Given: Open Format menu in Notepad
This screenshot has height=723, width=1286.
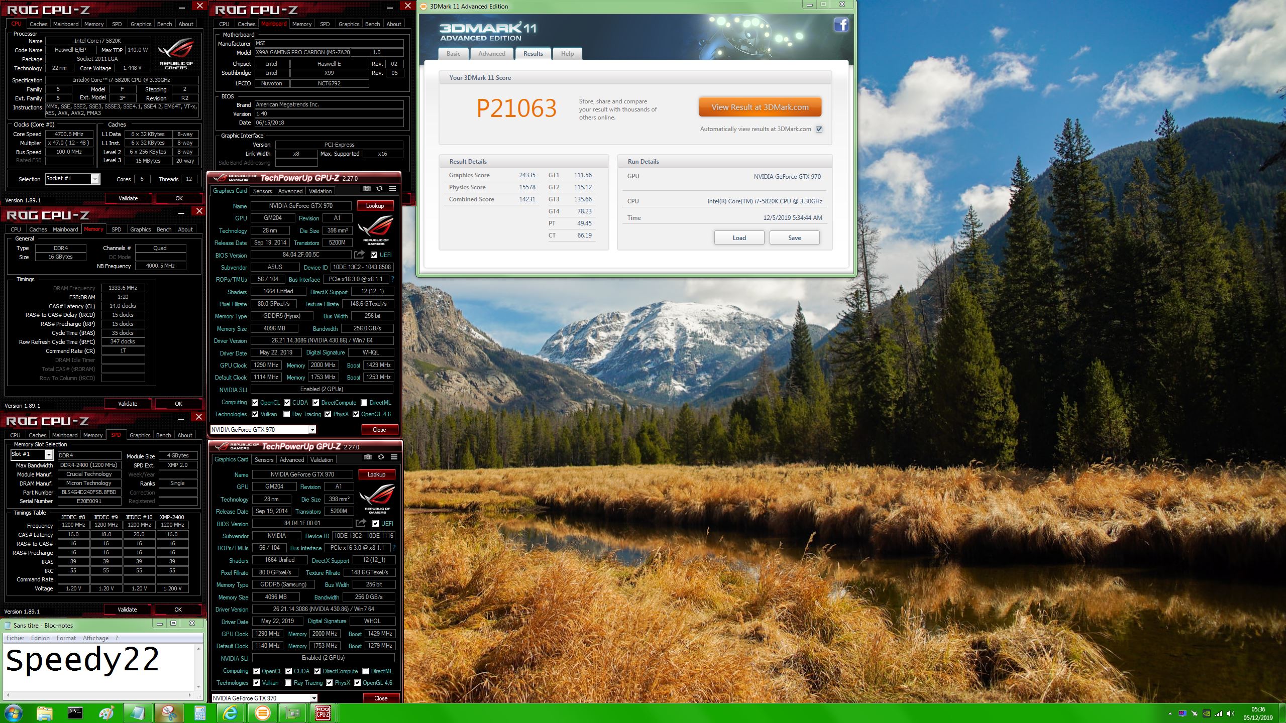Looking at the screenshot, I should [x=66, y=638].
